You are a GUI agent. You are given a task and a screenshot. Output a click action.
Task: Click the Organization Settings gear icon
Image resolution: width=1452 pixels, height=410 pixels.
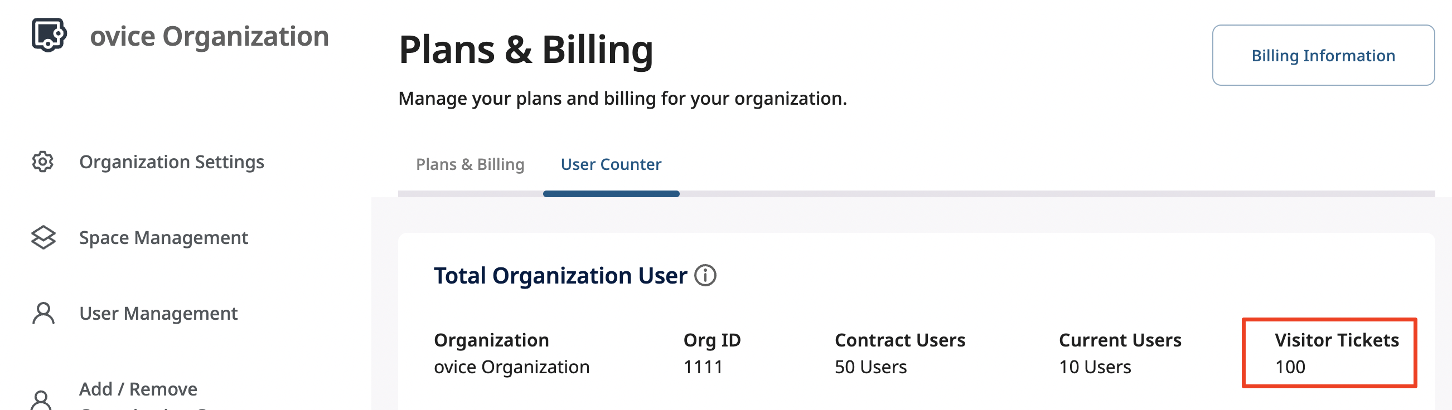[x=43, y=162]
